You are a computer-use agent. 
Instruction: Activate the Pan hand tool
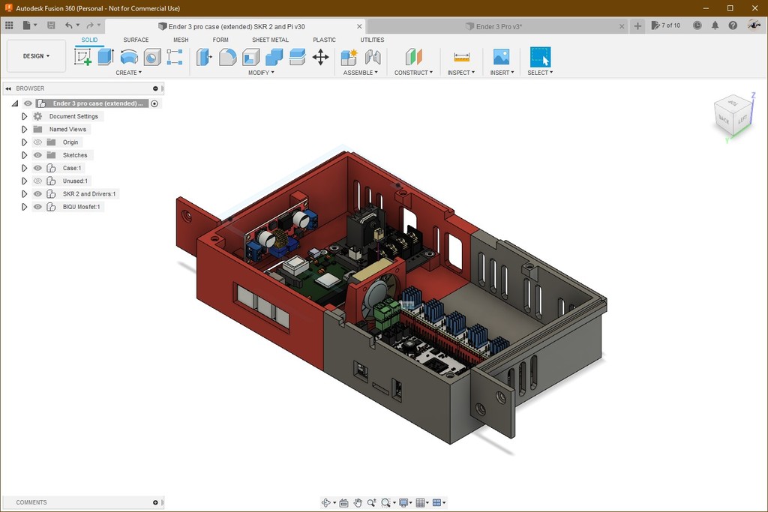(358, 503)
